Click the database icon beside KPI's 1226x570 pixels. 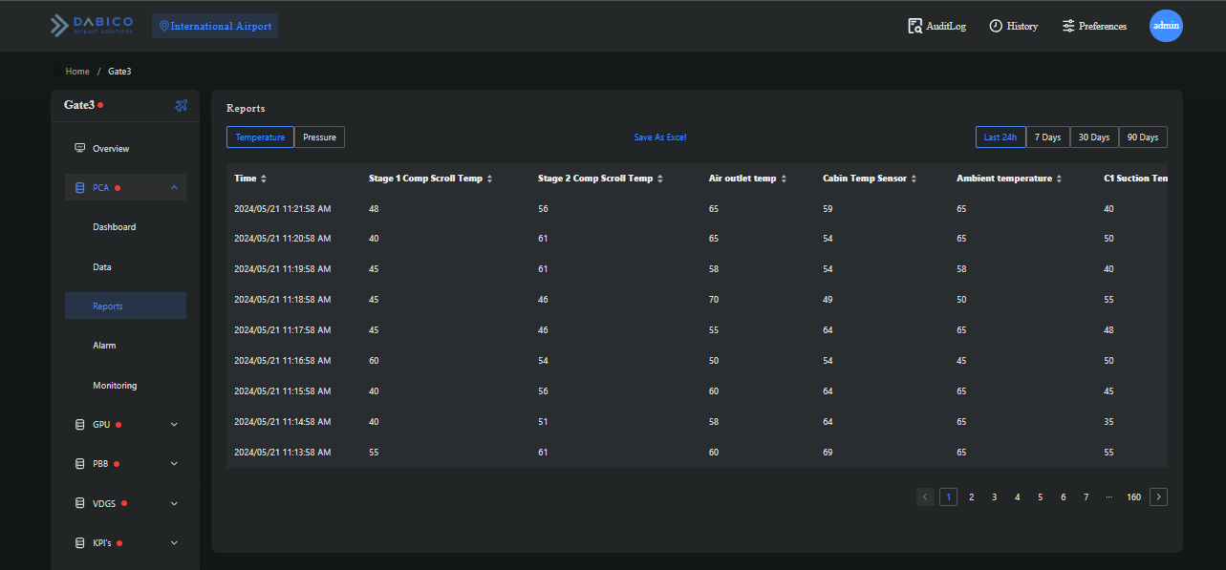pos(80,542)
